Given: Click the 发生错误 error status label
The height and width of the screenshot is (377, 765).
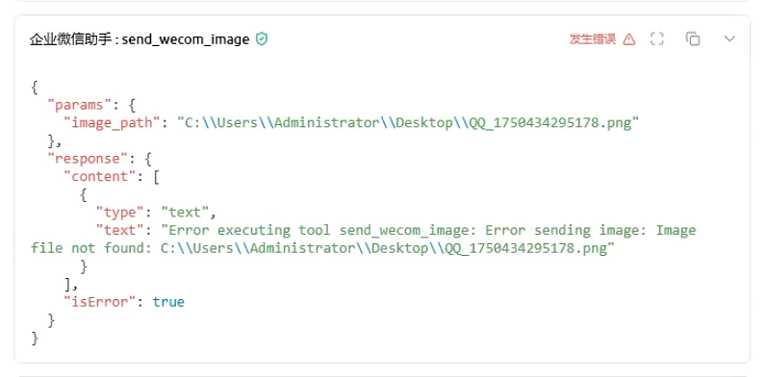Looking at the screenshot, I should click(593, 39).
